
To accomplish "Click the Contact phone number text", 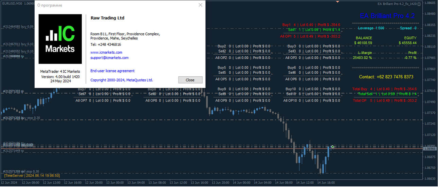I will point(386,77).
